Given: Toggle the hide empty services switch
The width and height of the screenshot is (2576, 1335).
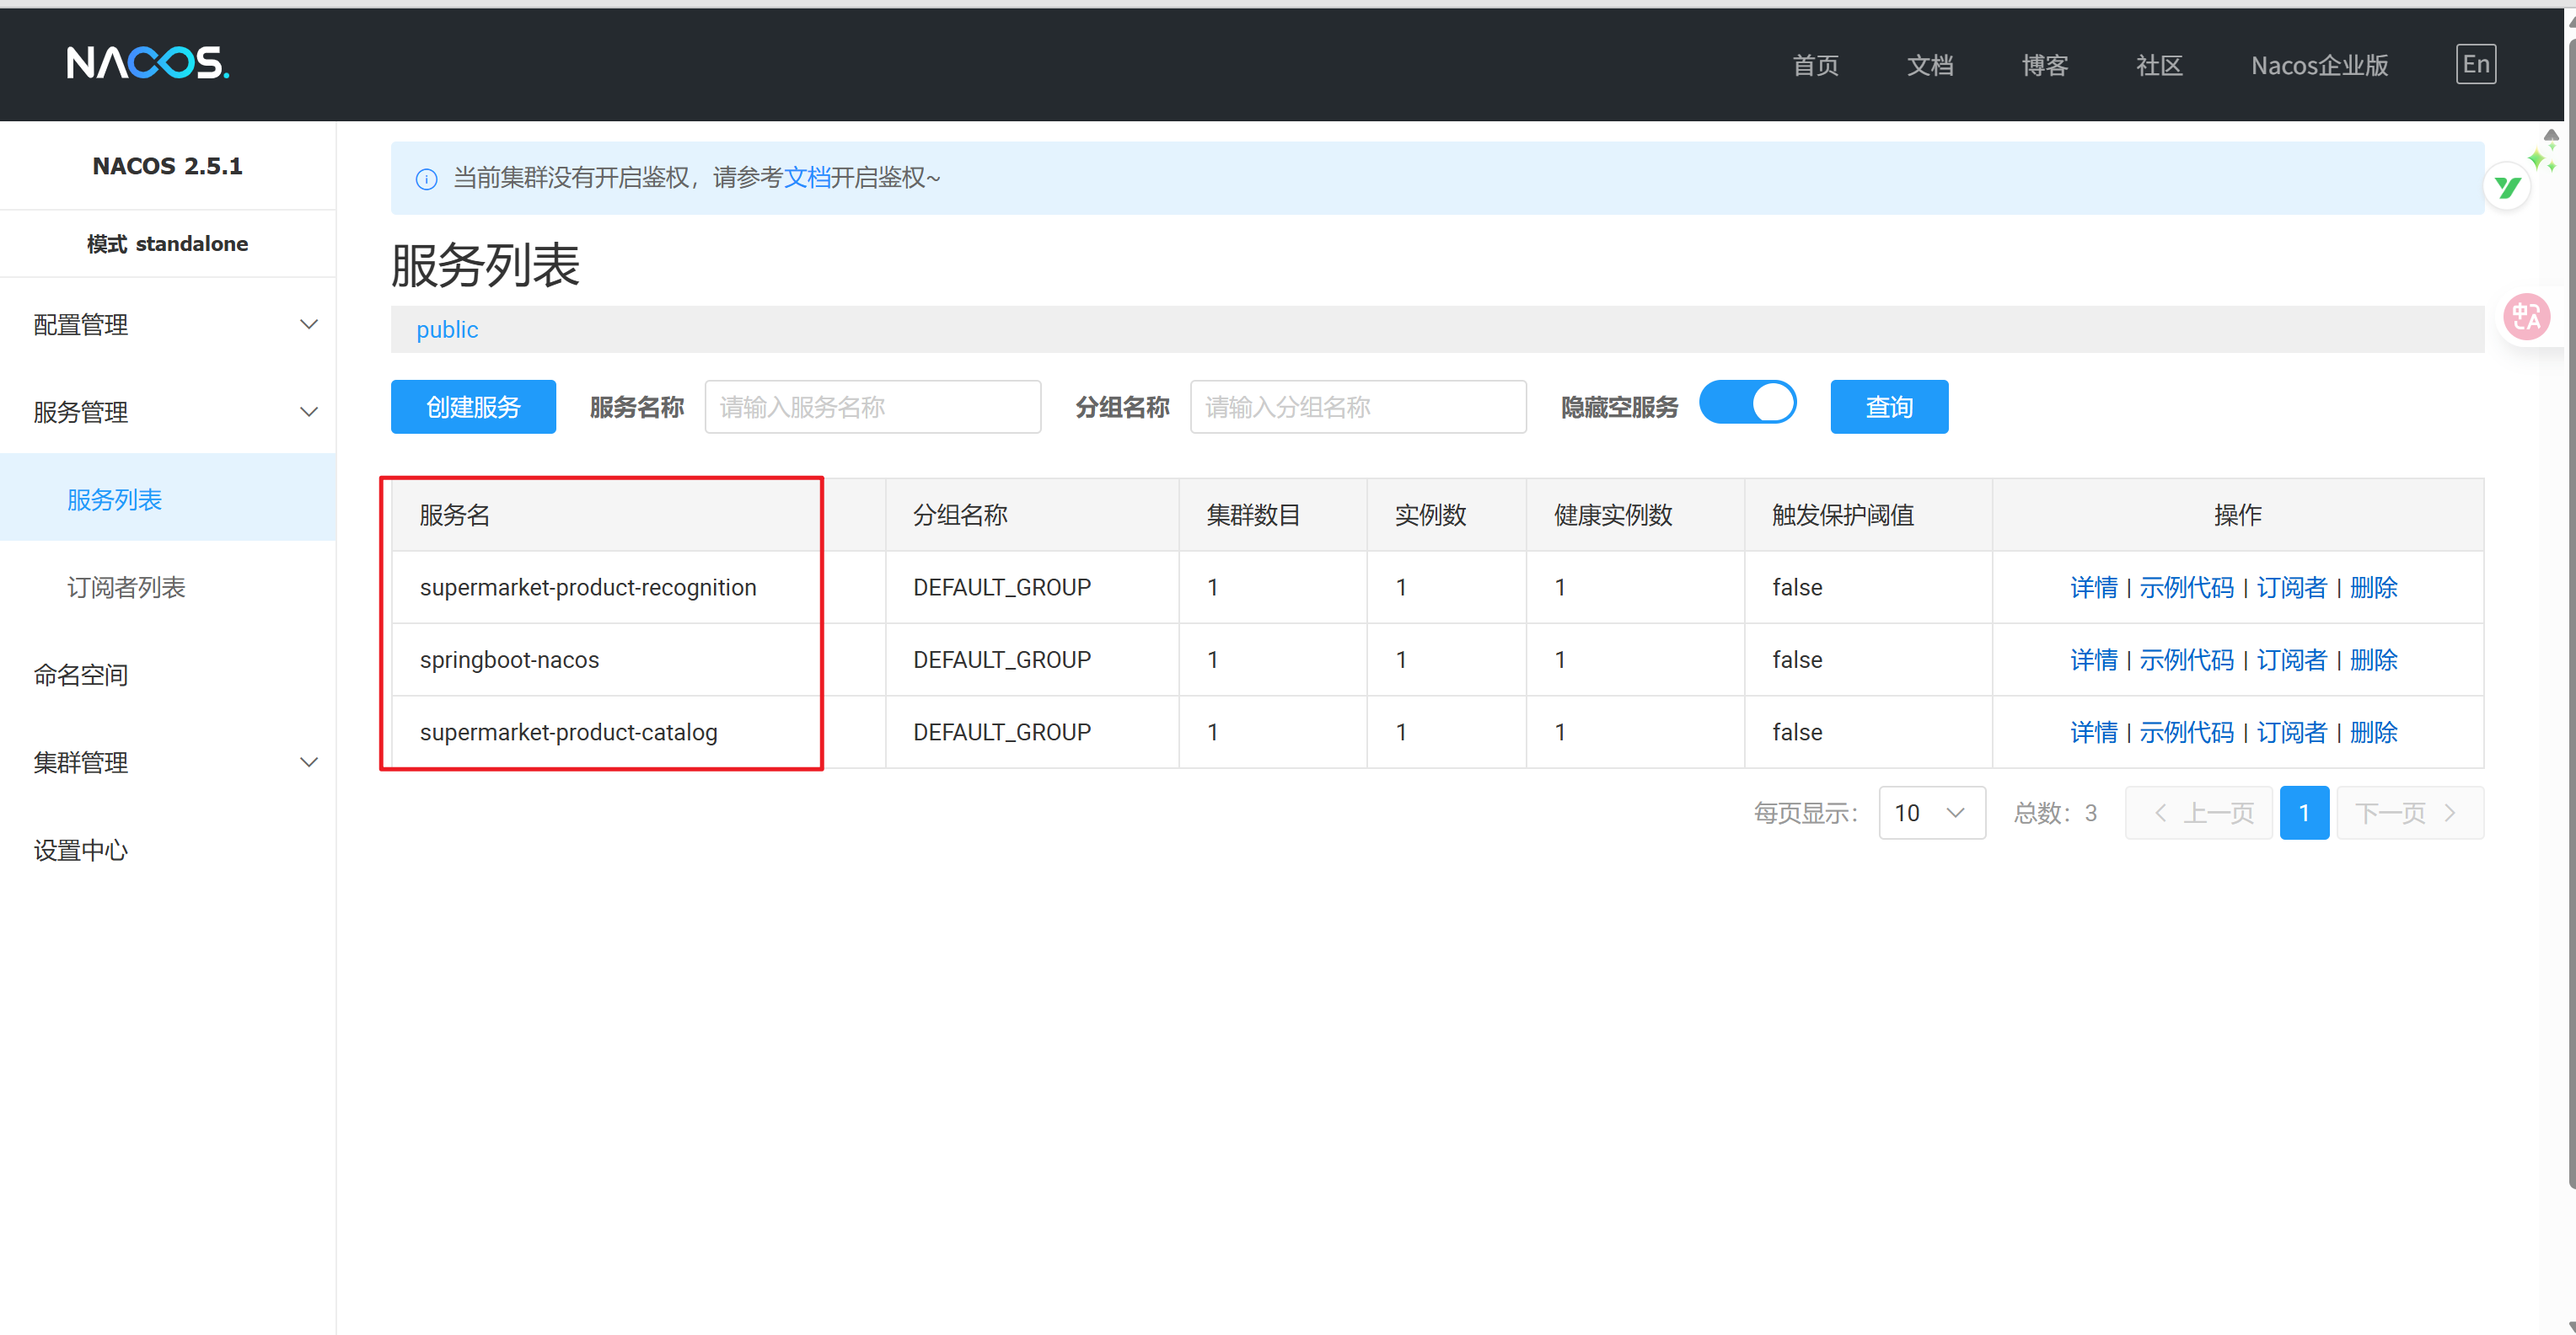Looking at the screenshot, I should (x=1747, y=403).
